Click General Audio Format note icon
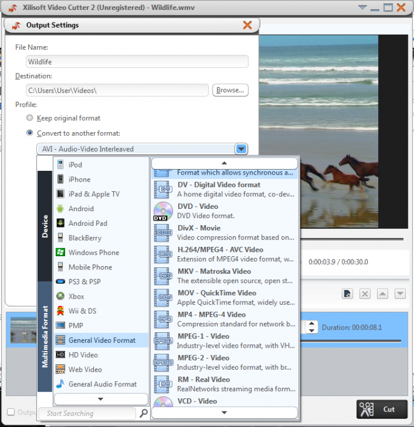Screen dimensions: 414x427 click(60, 383)
